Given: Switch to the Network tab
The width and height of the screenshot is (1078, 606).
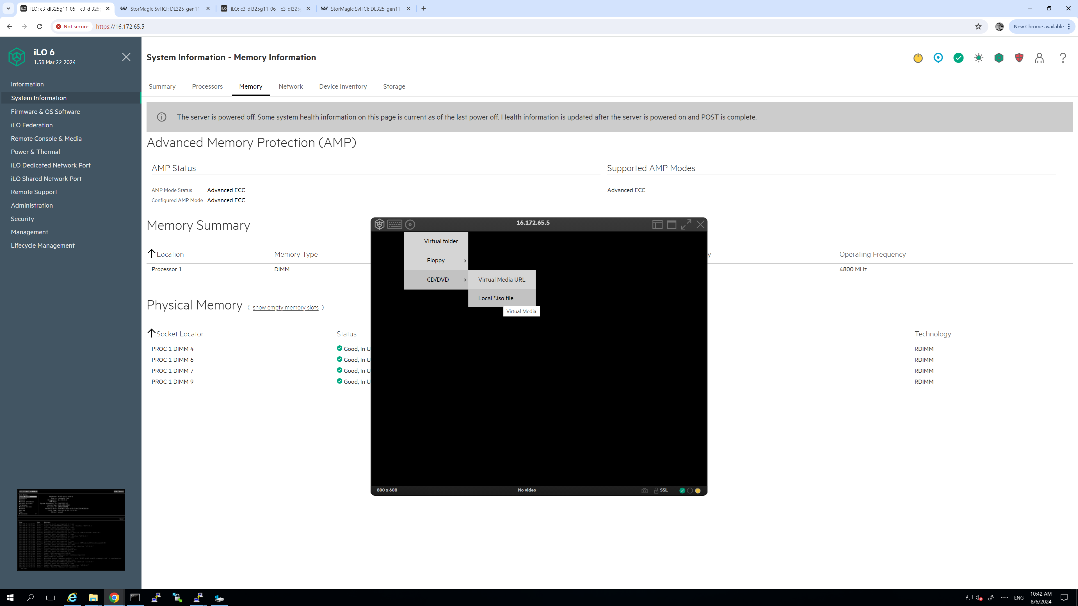Looking at the screenshot, I should click(x=291, y=86).
